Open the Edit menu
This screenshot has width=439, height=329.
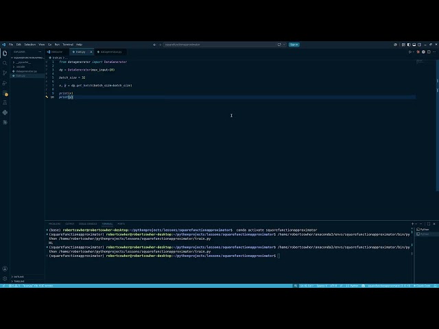(19, 45)
